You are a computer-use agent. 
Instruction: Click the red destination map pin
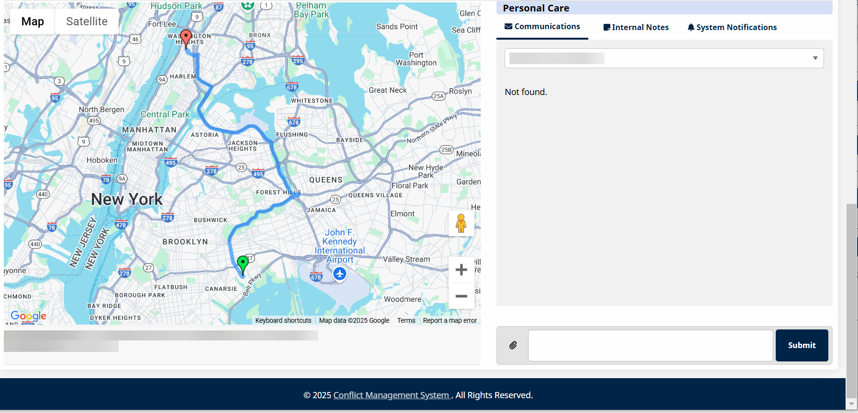tap(186, 38)
